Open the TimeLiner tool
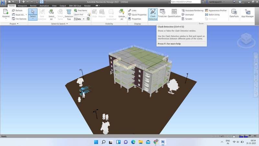Screen dimensions: 259x146 163,13
